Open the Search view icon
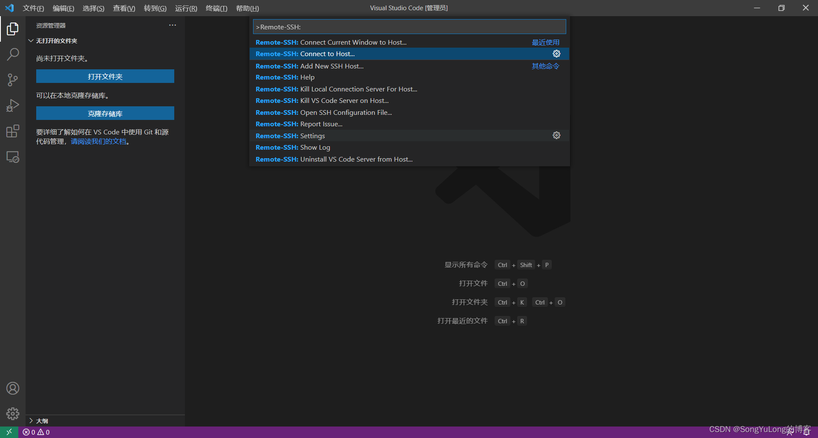This screenshot has height=438, width=818. click(x=13, y=54)
